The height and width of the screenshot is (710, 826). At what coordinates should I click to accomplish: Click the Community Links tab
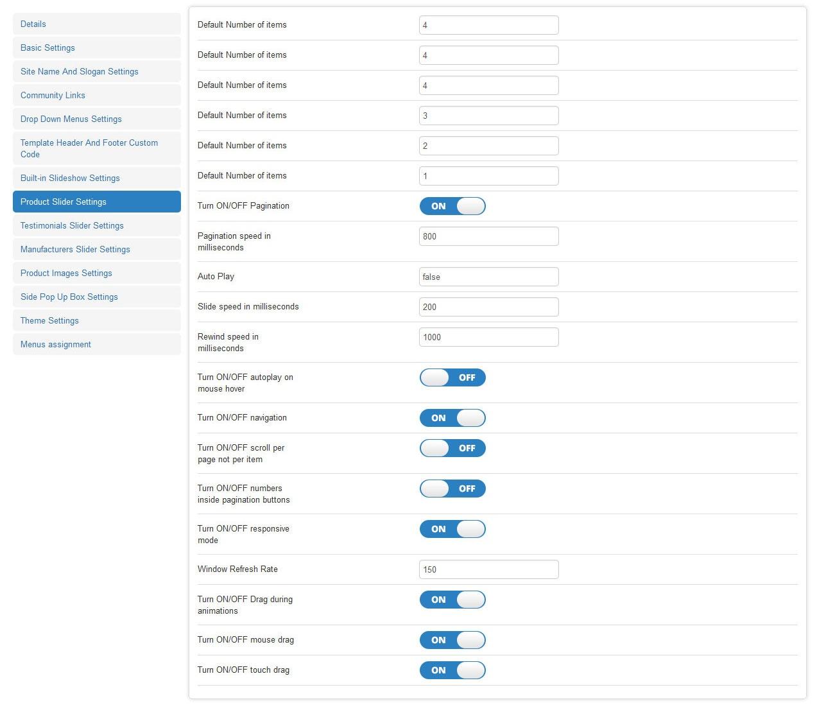pyautogui.click(x=96, y=95)
